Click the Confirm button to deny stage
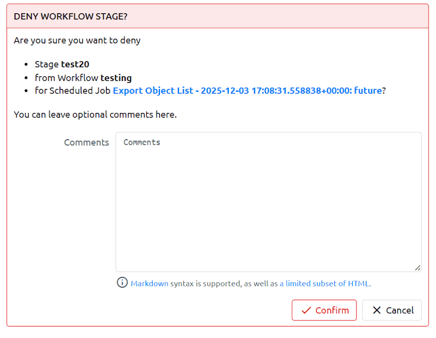The height and width of the screenshot is (338, 436). pyautogui.click(x=324, y=310)
